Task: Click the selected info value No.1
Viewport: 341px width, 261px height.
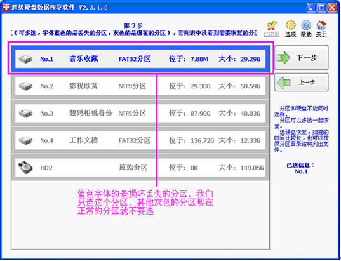Action: (x=301, y=171)
